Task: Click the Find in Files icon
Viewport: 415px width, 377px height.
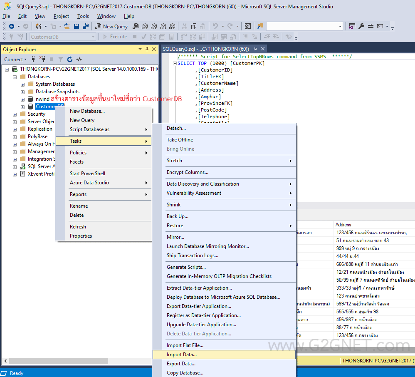Action: click(x=260, y=26)
